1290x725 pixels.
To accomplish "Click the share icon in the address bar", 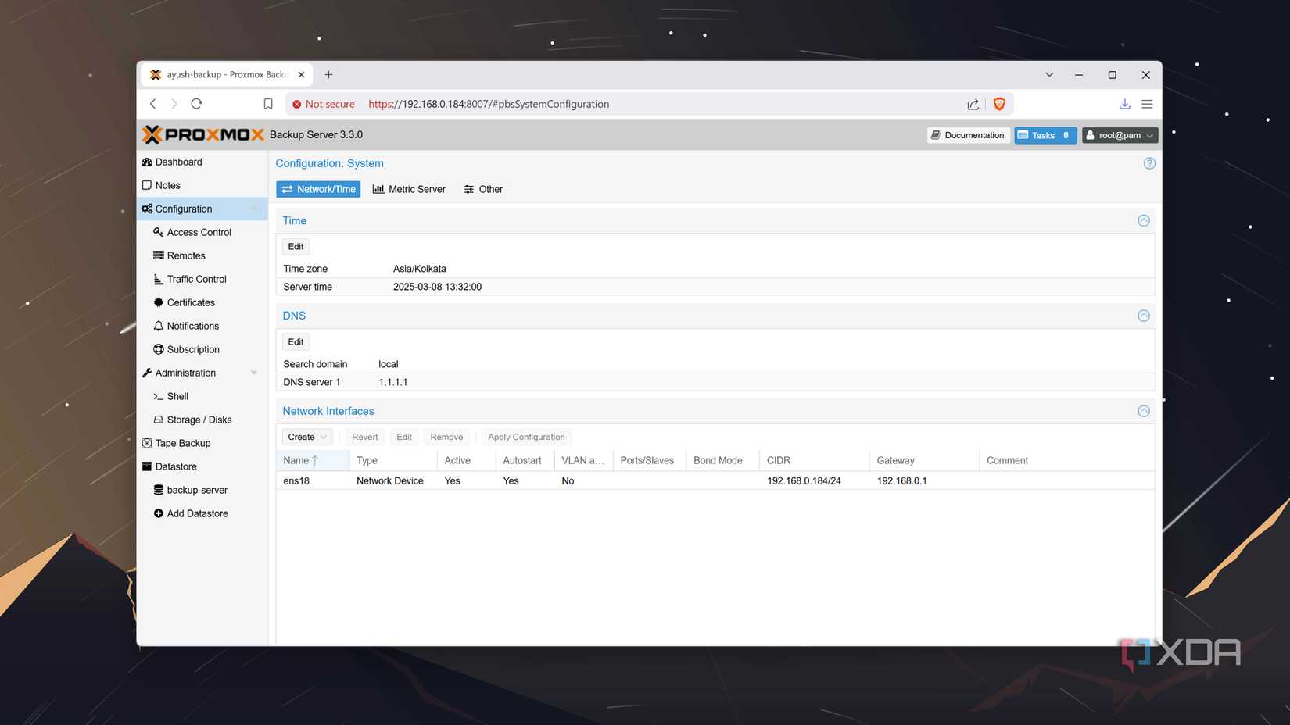I will (973, 104).
